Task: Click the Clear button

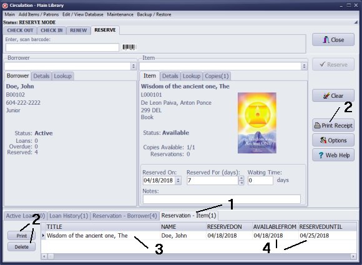Action: [333, 95]
